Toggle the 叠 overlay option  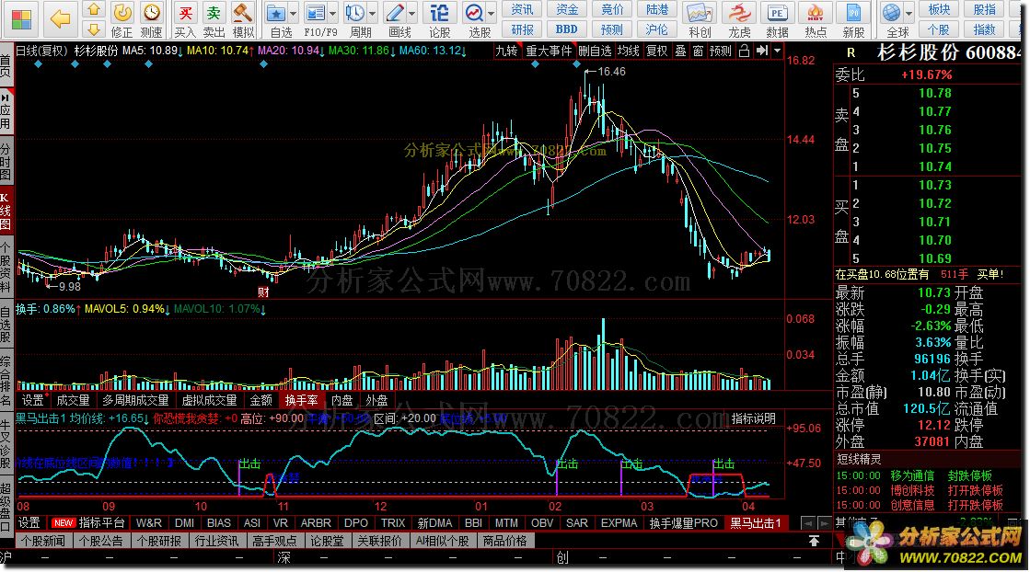pos(680,51)
